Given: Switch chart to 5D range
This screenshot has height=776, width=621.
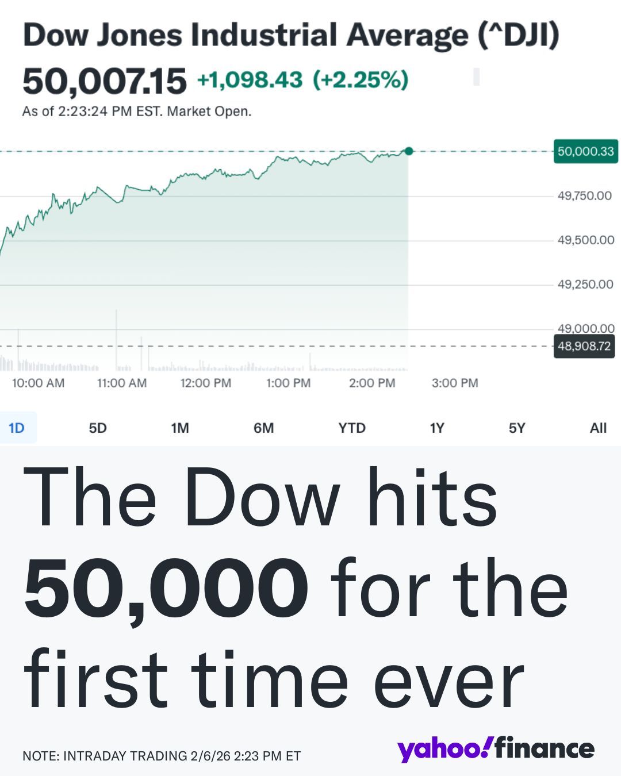Looking at the screenshot, I should (x=98, y=428).
